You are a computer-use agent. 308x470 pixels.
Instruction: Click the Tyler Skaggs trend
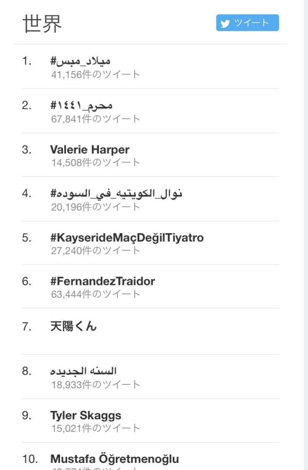pyautogui.click(x=86, y=415)
